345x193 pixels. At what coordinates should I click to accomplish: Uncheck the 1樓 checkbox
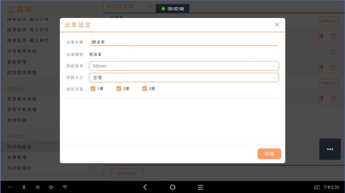pos(93,89)
